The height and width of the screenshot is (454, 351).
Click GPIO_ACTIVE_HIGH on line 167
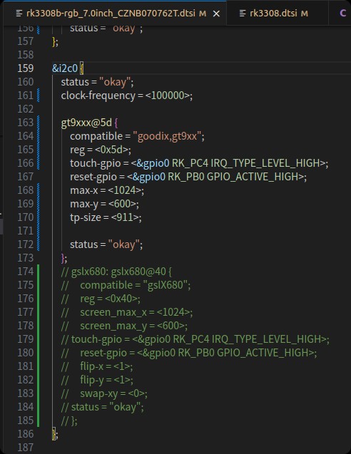point(252,177)
